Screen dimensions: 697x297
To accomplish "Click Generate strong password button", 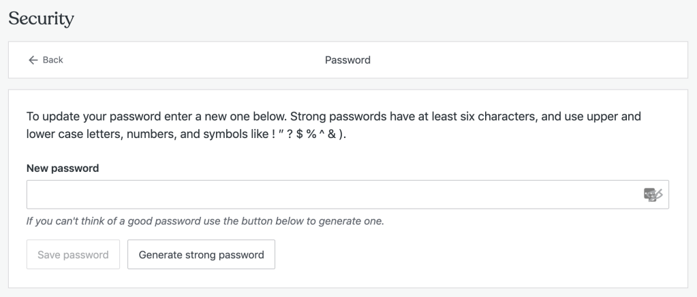I will (x=202, y=254).
